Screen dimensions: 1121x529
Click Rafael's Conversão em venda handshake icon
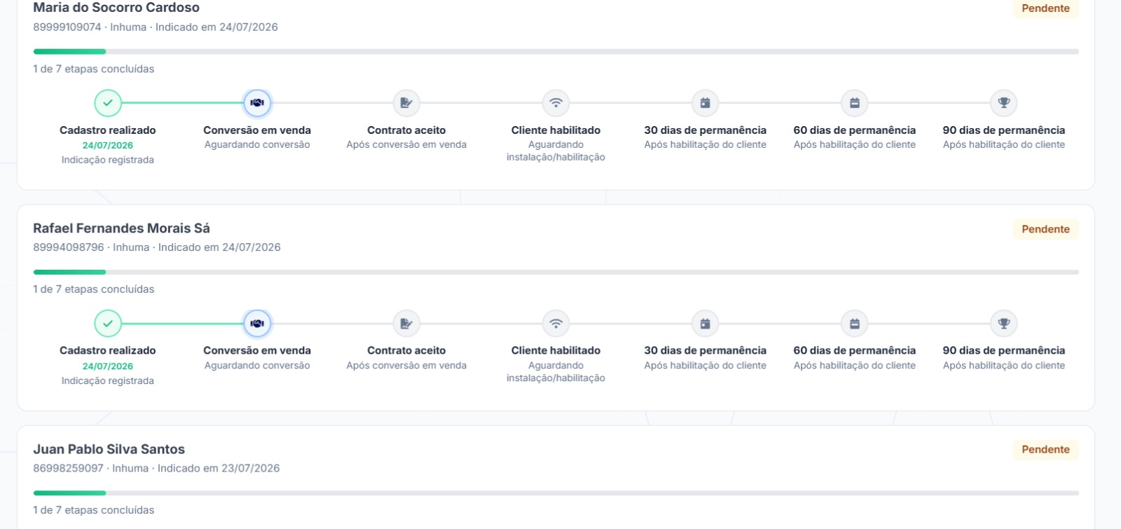[257, 324]
